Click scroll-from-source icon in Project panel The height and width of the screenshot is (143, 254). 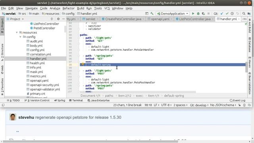coord(52,19)
